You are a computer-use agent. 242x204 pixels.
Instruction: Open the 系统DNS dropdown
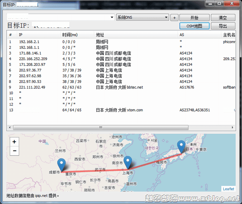142,17
